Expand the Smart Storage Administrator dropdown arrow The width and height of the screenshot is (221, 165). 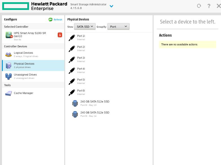111,6
